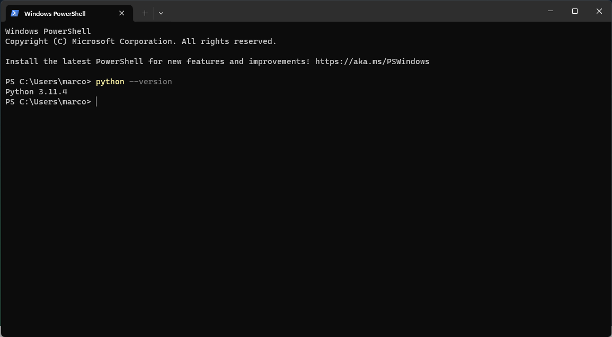Select the yellow python command text
This screenshot has width=612, height=337.
(x=109, y=82)
